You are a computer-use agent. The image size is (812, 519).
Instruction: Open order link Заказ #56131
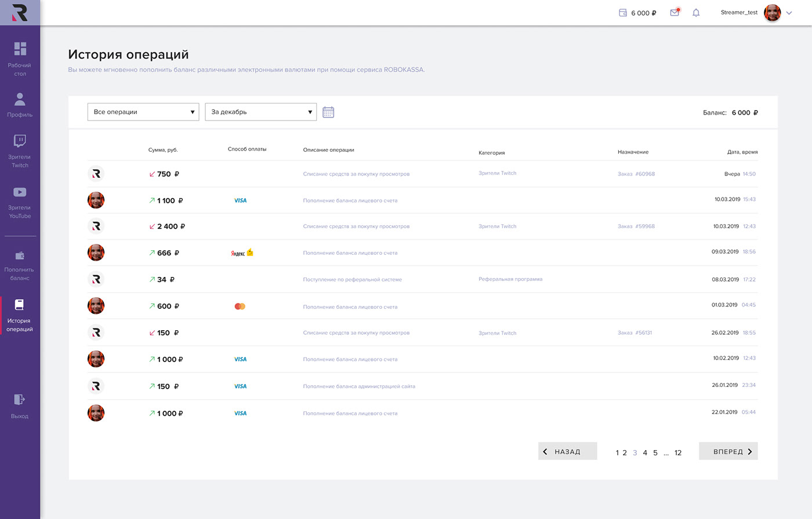(635, 333)
